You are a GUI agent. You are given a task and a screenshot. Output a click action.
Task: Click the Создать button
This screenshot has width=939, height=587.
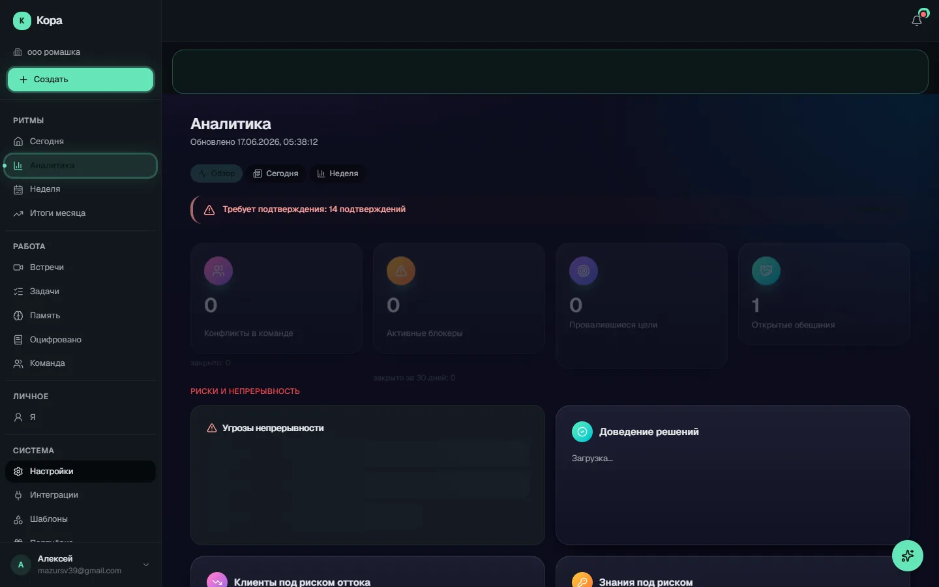pyautogui.click(x=81, y=80)
